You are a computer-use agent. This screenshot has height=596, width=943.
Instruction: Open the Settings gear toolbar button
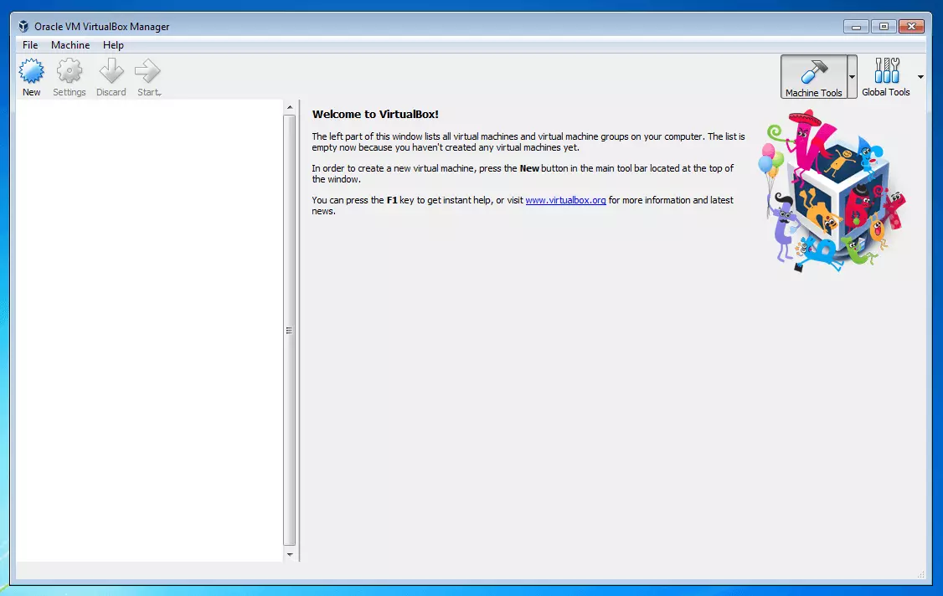[x=70, y=77]
